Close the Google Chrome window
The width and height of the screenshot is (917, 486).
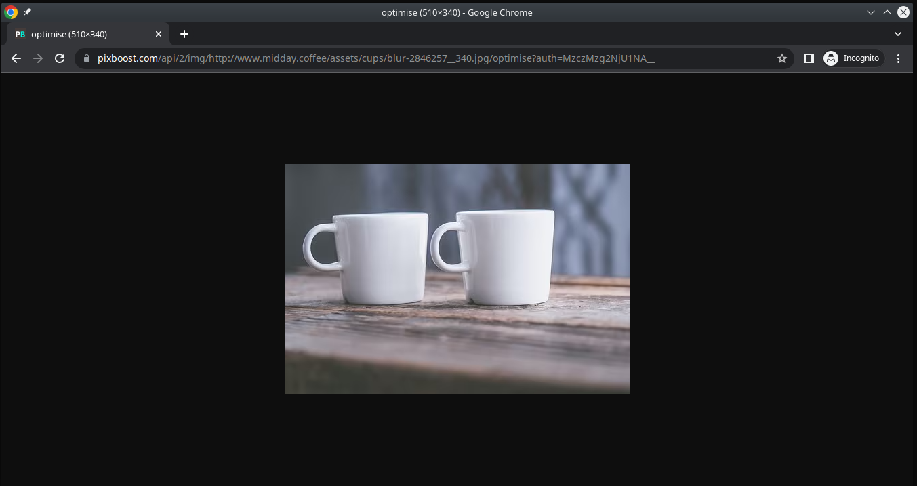(903, 12)
